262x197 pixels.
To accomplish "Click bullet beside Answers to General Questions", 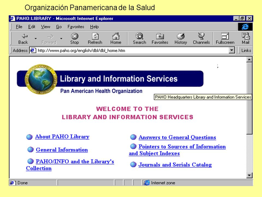I will point(133,137).
